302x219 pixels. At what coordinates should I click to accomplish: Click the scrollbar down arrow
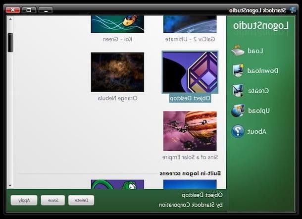[10, 185]
